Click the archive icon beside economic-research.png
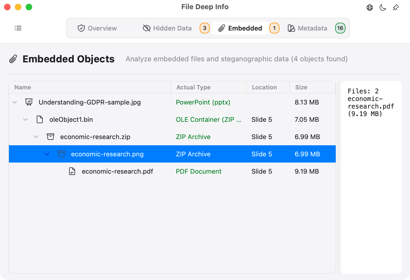 pyautogui.click(x=61, y=154)
